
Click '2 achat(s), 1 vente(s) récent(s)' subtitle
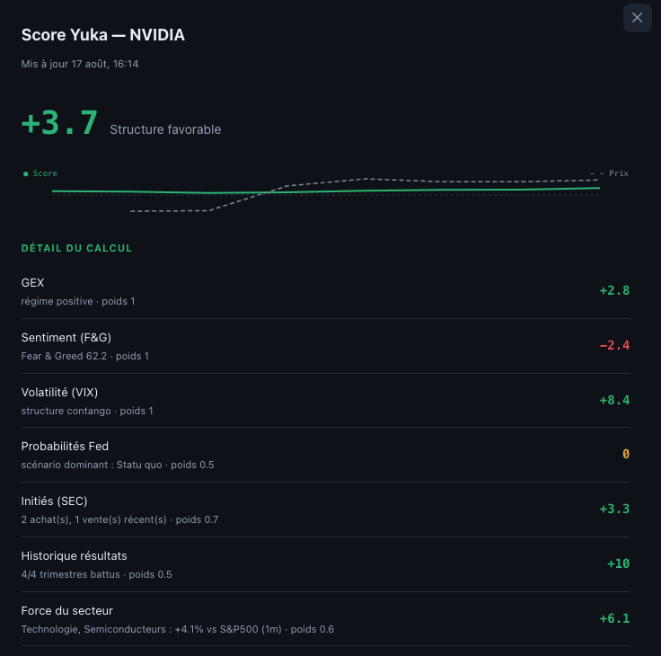point(94,519)
